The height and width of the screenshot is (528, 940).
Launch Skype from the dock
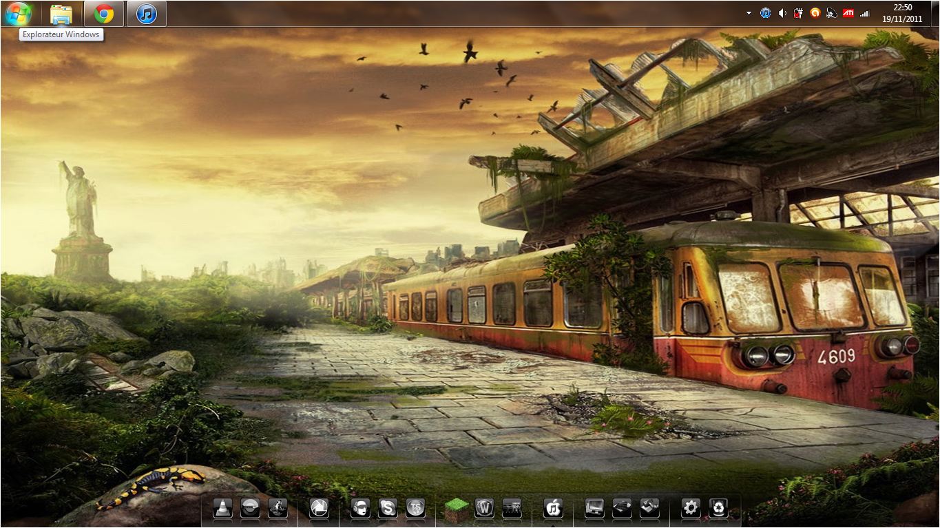point(388,508)
